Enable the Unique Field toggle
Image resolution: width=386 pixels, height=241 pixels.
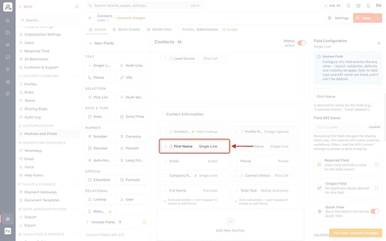pyautogui.click(x=375, y=188)
